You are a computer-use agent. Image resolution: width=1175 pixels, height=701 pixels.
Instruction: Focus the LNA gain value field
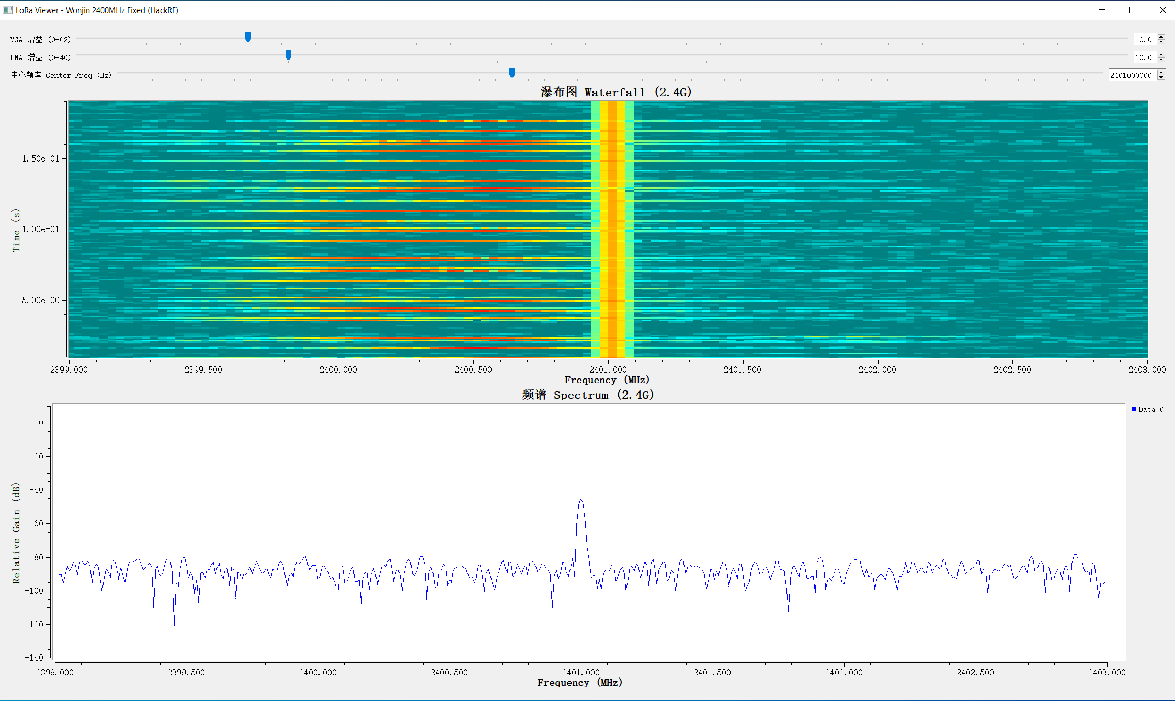tap(1145, 58)
